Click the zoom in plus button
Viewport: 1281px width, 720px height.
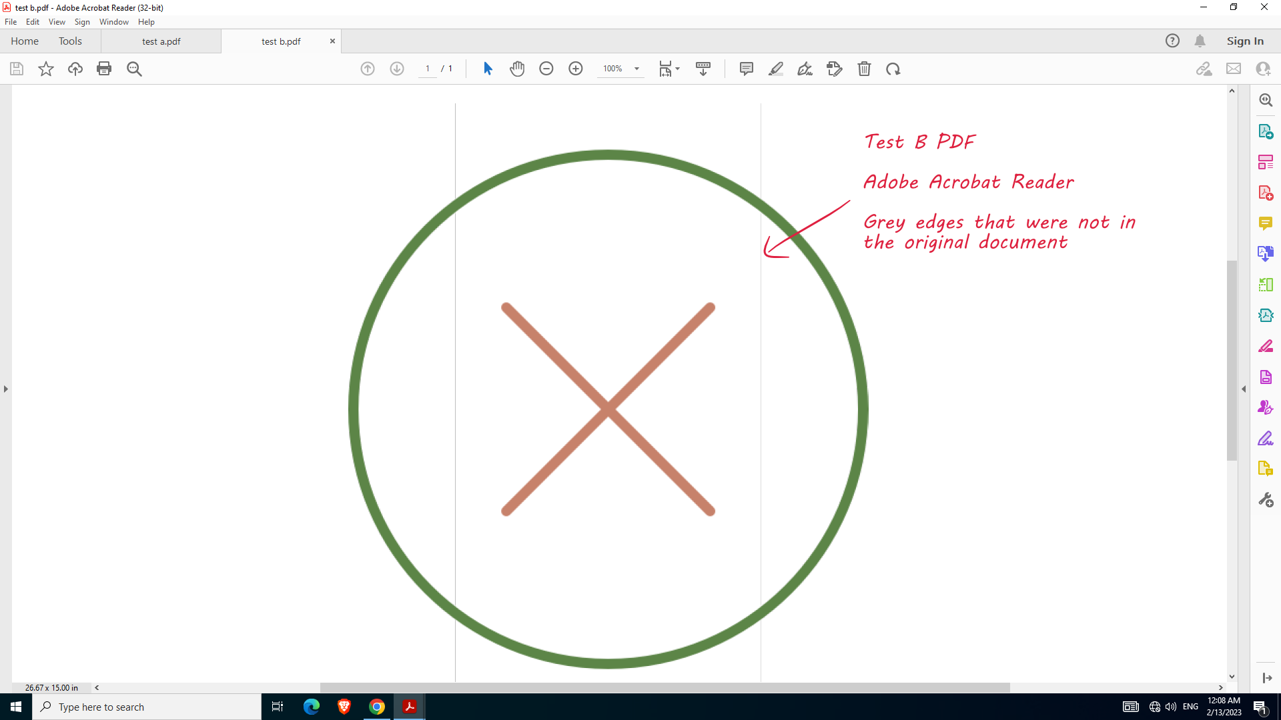[x=576, y=69]
